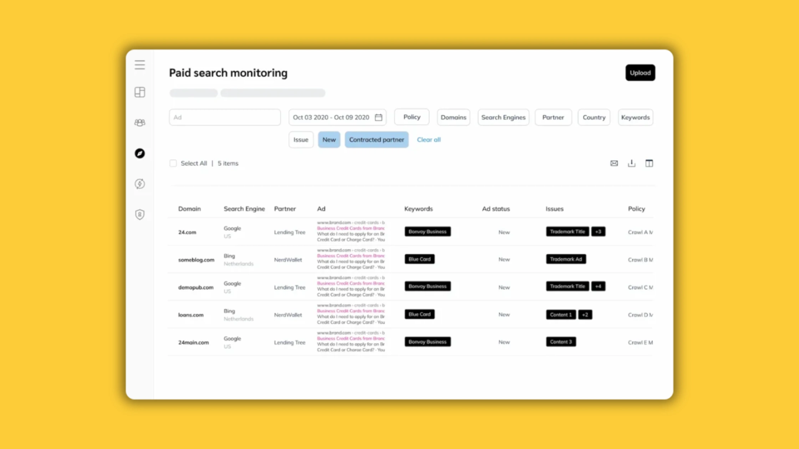Open the dashboard panel icon in sidebar
This screenshot has height=449, width=799.
139,92
